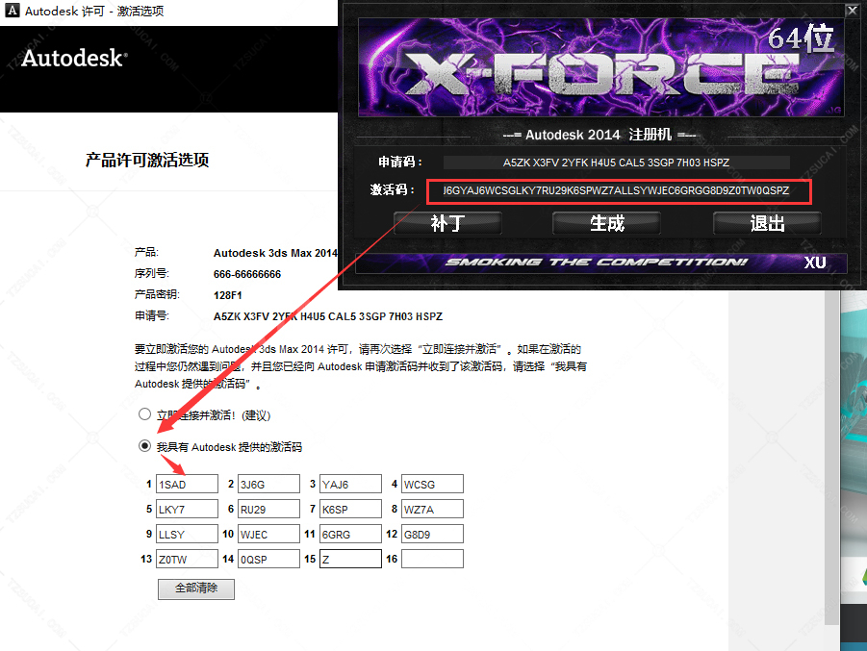Click the serial number '666-66666666'
The width and height of the screenshot is (867, 651).
[x=247, y=274]
